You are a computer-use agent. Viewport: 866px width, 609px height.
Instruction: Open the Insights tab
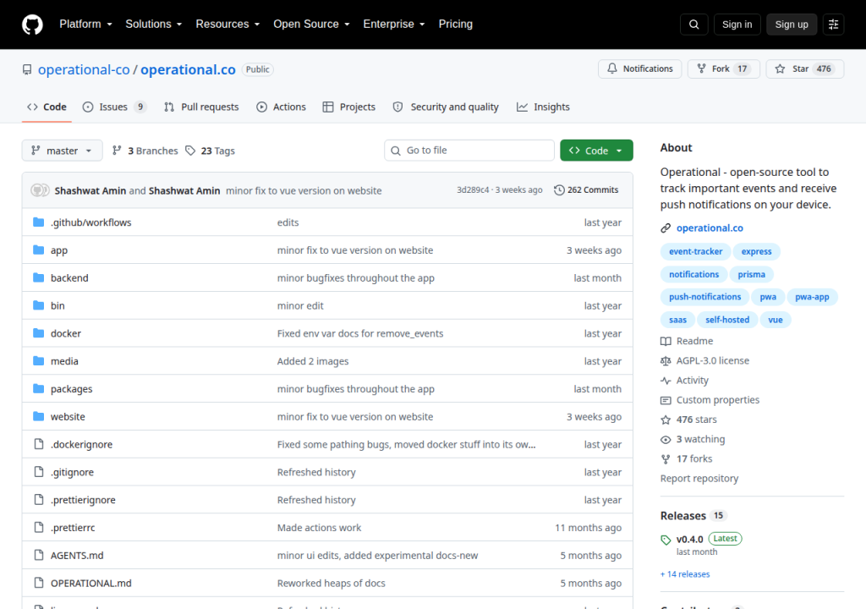543,107
